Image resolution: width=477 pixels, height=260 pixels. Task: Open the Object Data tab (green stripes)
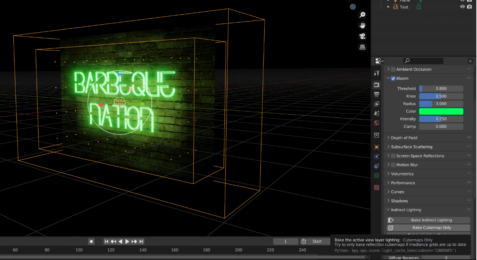tap(377, 176)
